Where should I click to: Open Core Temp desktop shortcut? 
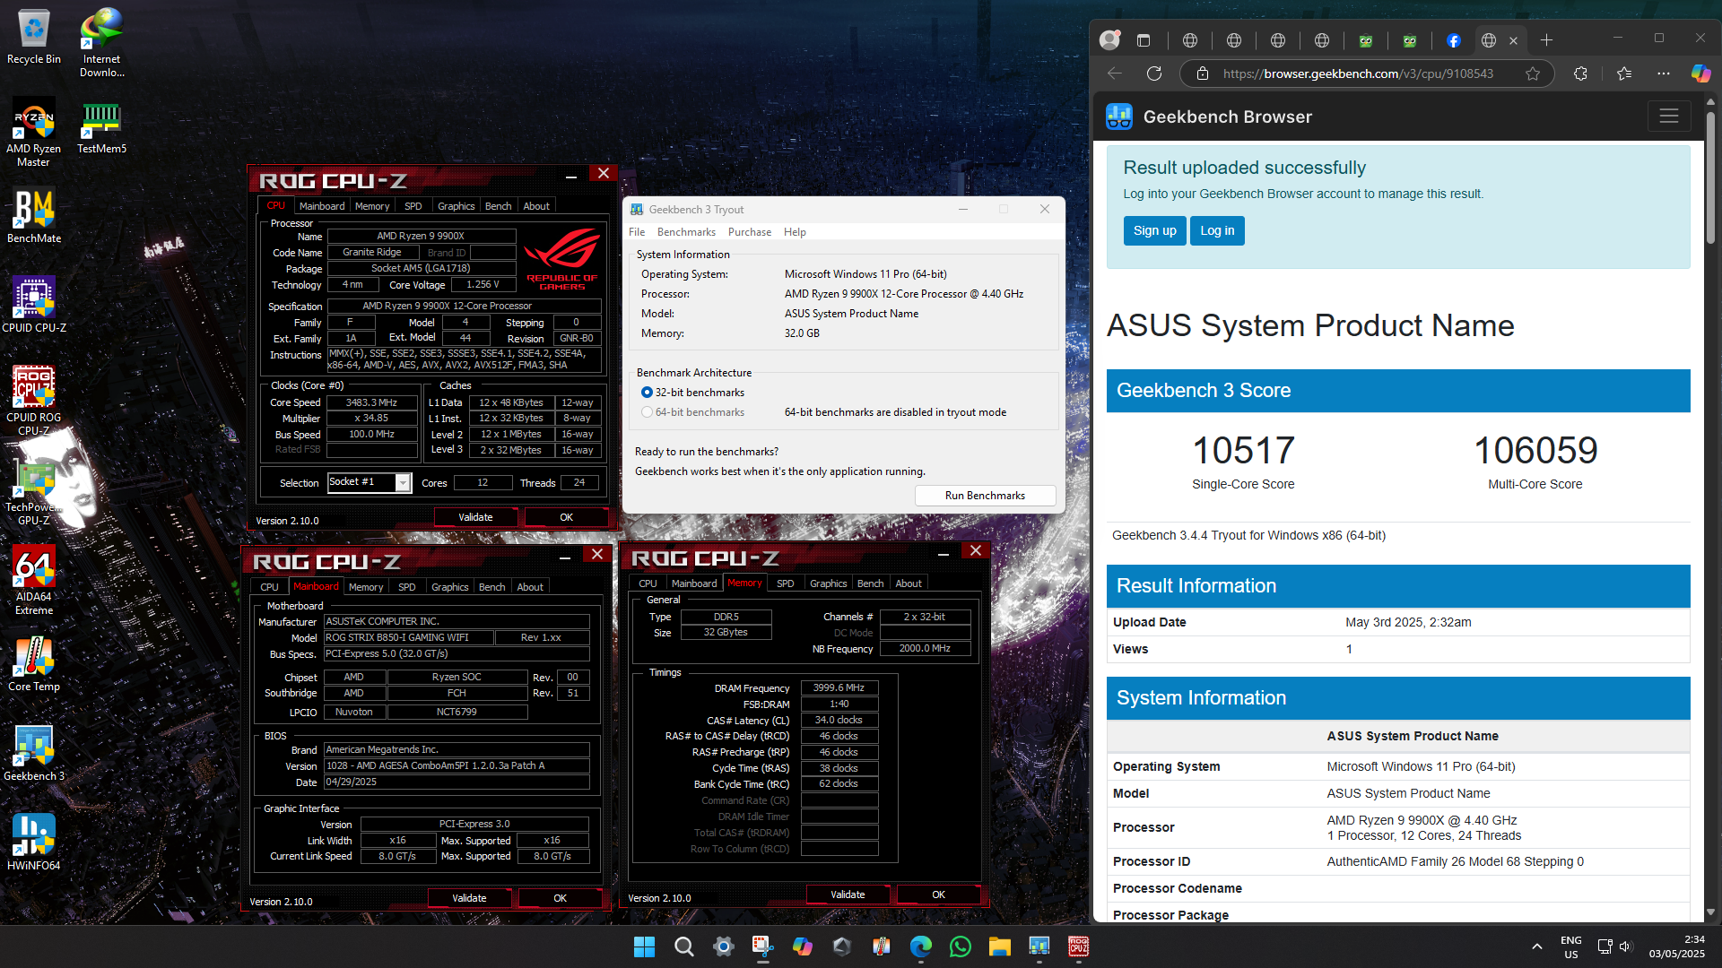point(34,663)
